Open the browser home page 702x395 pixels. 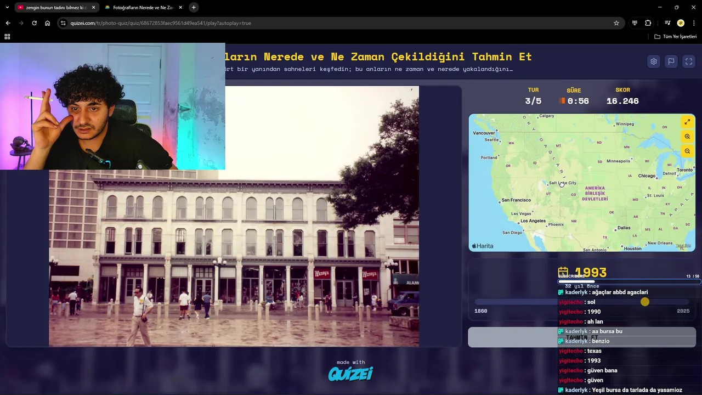tap(48, 23)
